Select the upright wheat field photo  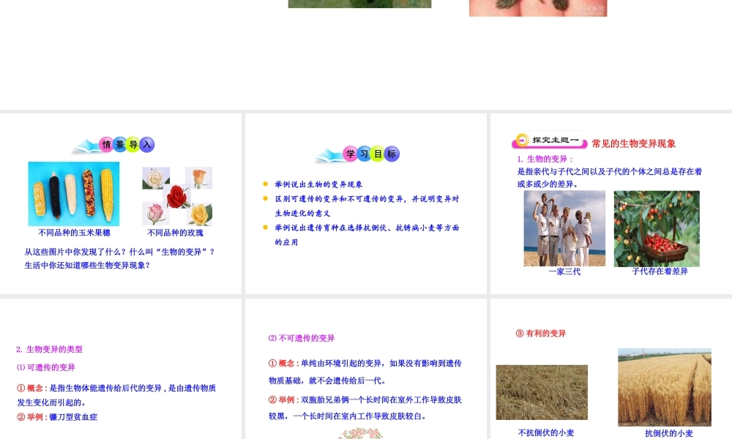click(x=665, y=387)
